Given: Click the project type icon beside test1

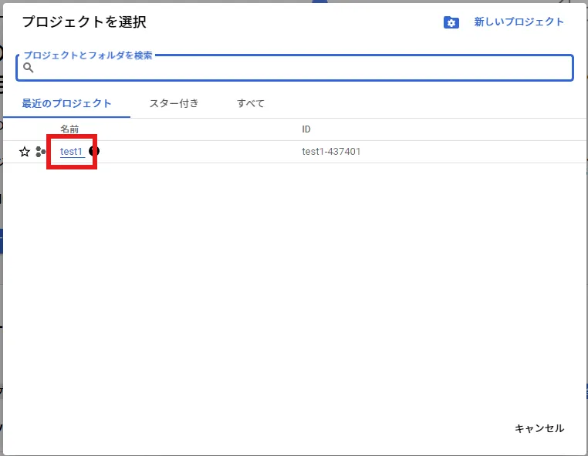Looking at the screenshot, I should tap(40, 152).
